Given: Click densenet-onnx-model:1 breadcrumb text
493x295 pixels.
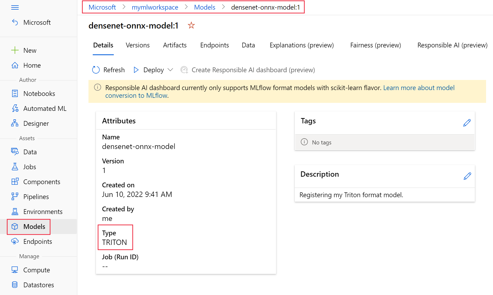Looking at the screenshot, I should (265, 7).
